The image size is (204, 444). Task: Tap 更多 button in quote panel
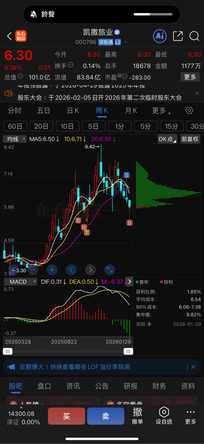190,77
